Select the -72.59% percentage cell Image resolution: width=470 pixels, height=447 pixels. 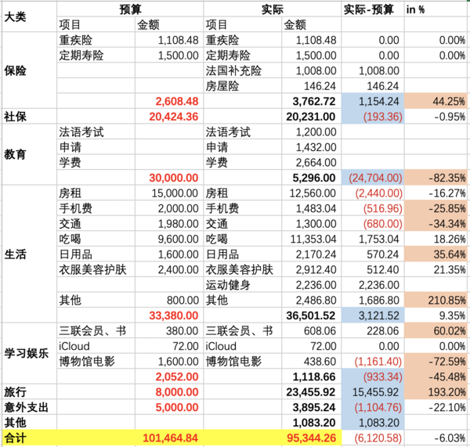437,361
